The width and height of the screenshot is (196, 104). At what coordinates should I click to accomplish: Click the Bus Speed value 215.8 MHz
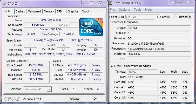36,74
